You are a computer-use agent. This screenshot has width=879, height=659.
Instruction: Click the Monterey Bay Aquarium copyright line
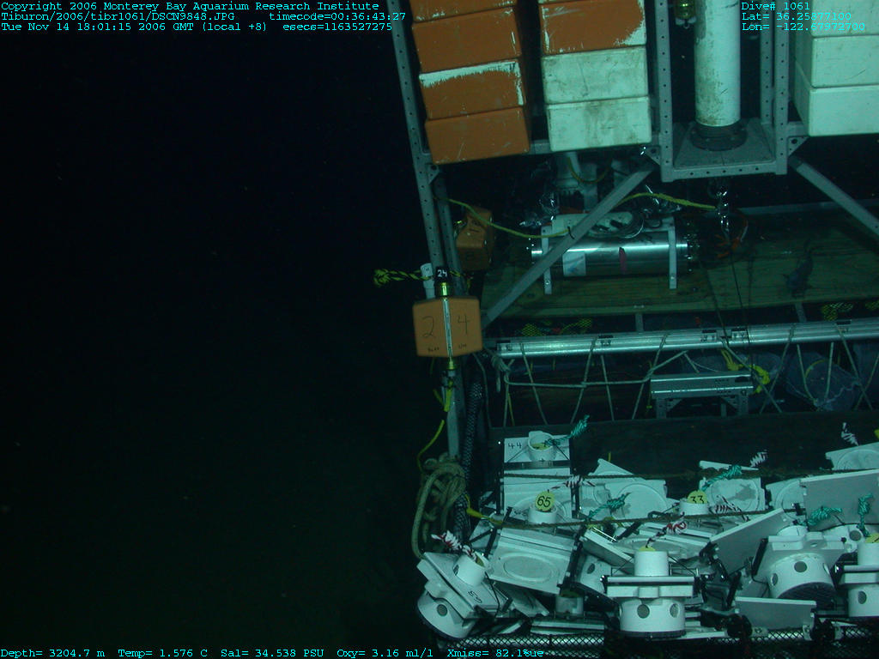click(190, 6)
